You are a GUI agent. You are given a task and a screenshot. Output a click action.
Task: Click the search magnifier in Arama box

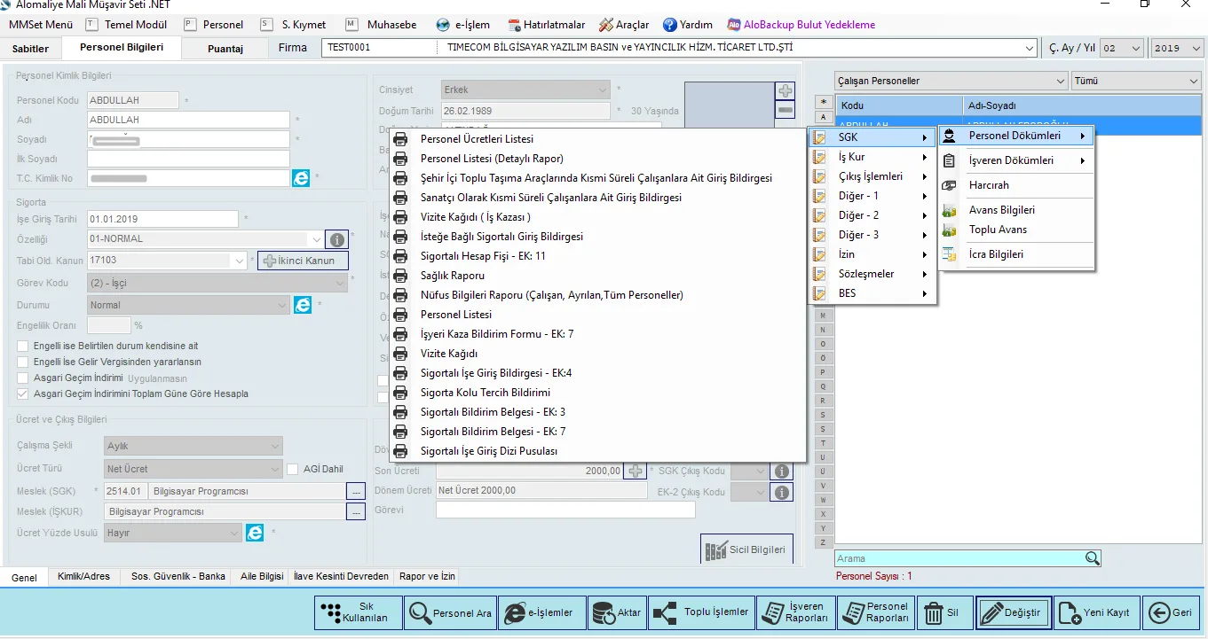(1093, 558)
